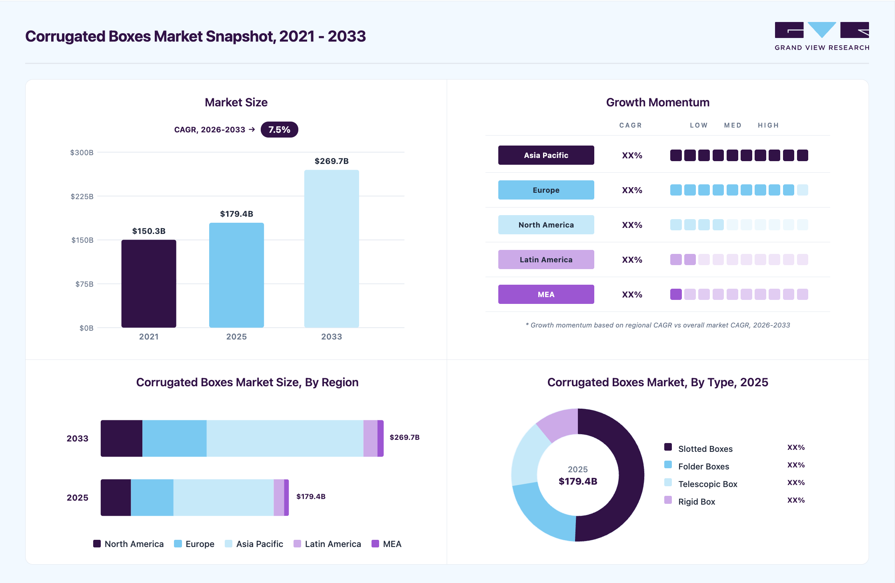The image size is (895, 583).
Task: Click the Slotted Boxes donut slice
Action: [631, 476]
